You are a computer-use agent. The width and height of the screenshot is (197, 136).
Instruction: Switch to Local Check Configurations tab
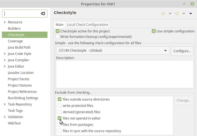[x=88, y=25]
